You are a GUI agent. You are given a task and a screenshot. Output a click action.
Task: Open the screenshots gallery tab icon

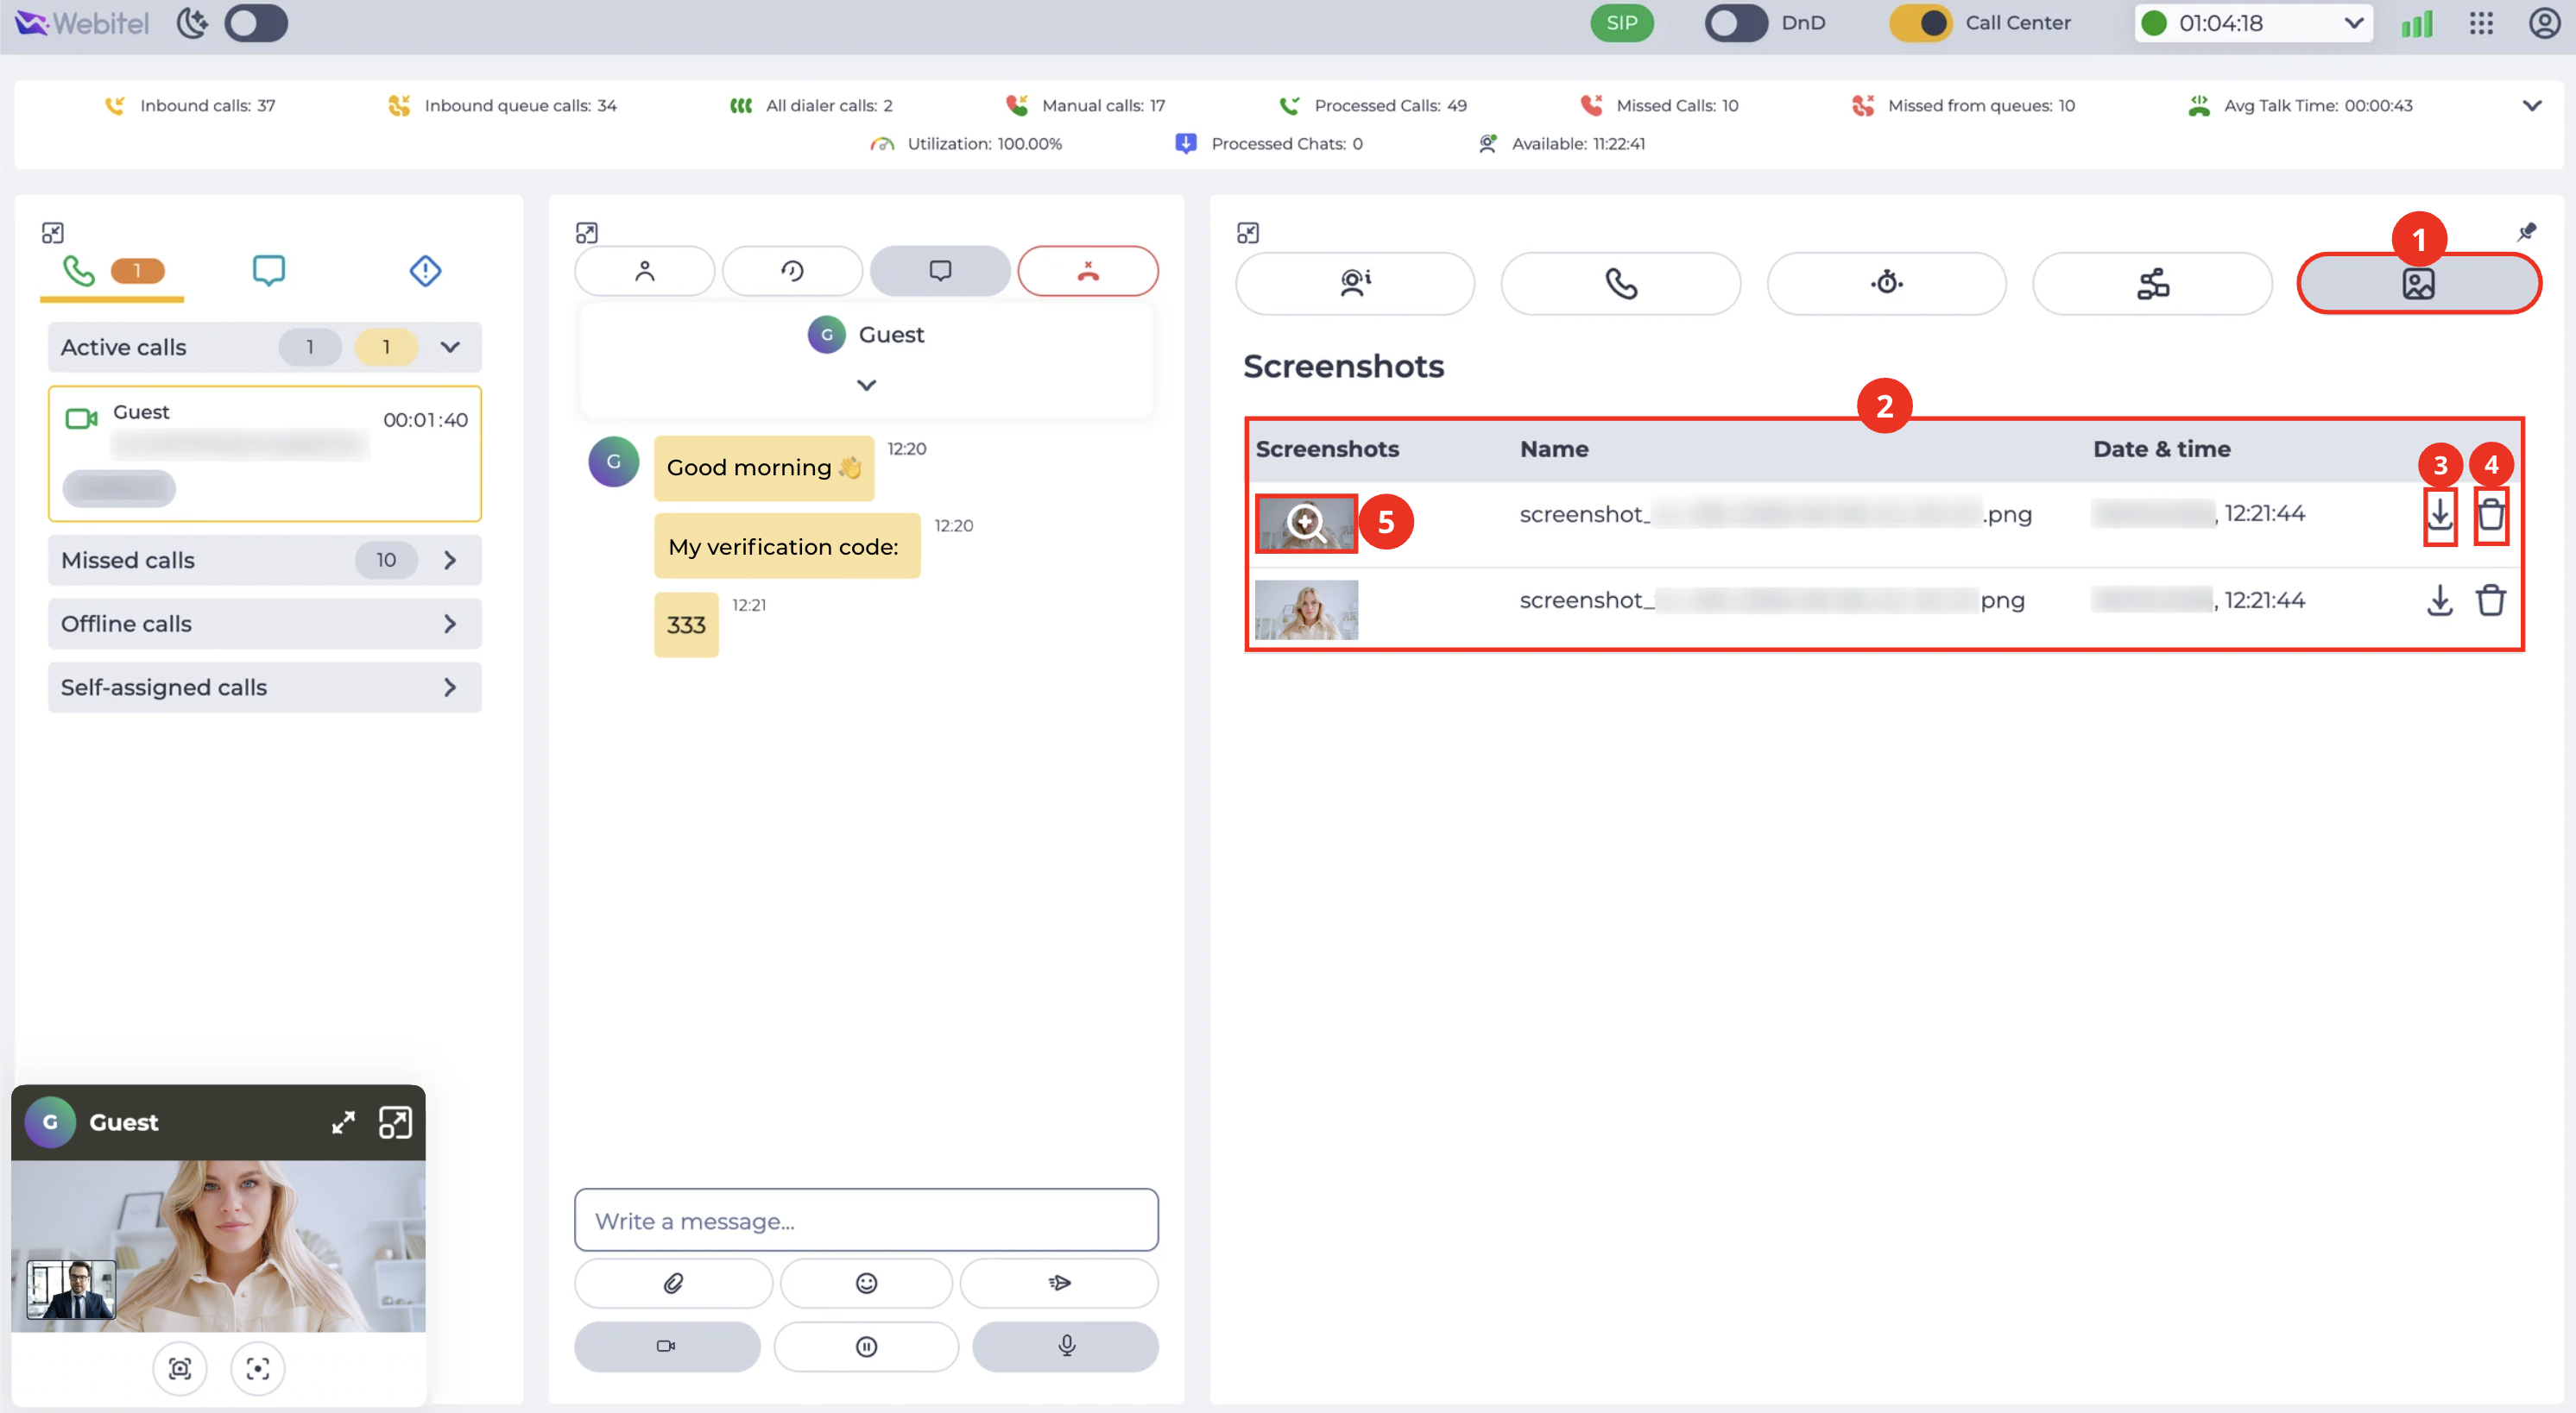point(2418,284)
